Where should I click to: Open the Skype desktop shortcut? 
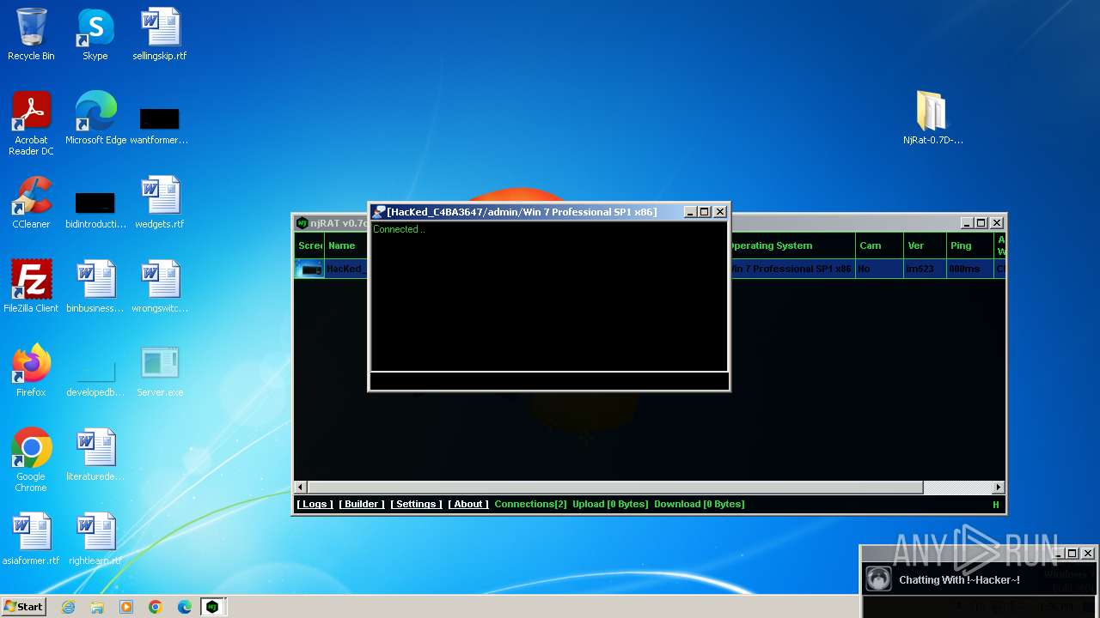[95, 34]
